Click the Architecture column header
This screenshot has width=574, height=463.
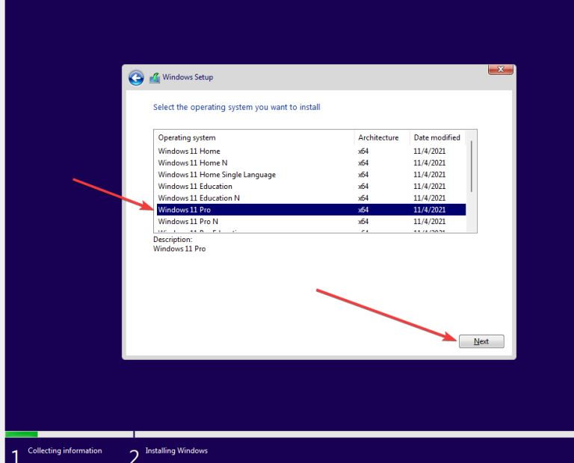[x=382, y=137]
